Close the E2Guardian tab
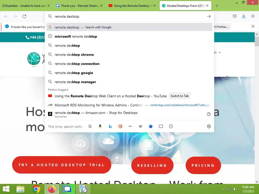 point(49,6)
